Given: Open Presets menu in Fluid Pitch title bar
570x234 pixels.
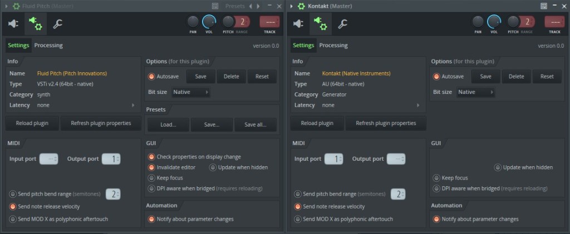Looking at the screenshot, I should click(235, 6).
